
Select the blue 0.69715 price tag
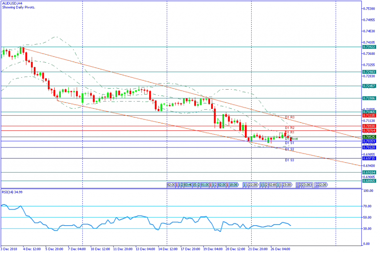pos(369,158)
